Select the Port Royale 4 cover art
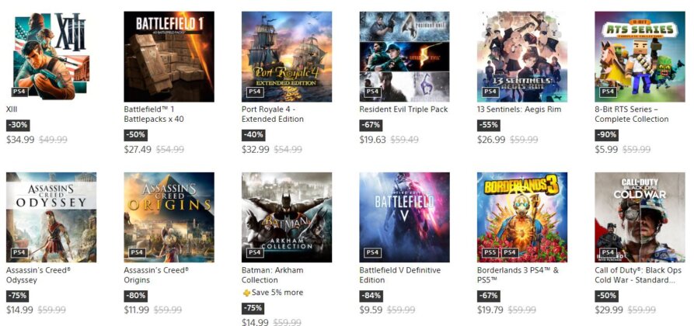 [287, 57]
